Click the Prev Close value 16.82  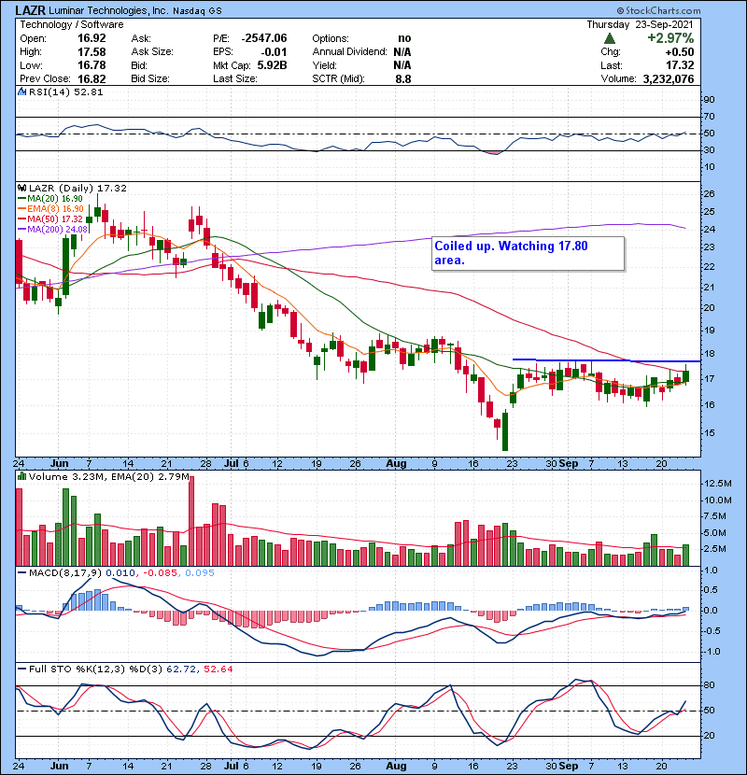point(92,79)
